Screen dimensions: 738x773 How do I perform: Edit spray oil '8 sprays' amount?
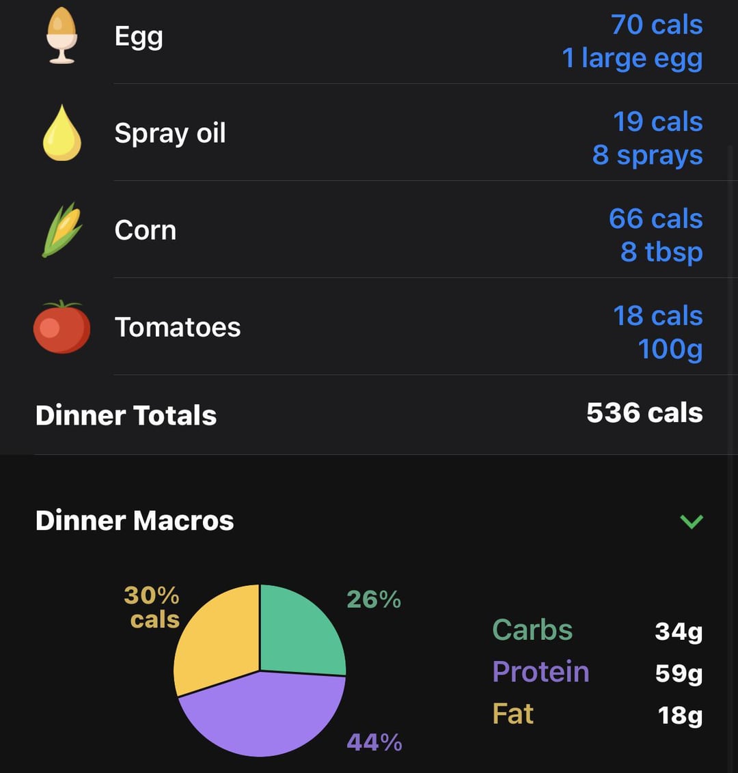(647, 155)
